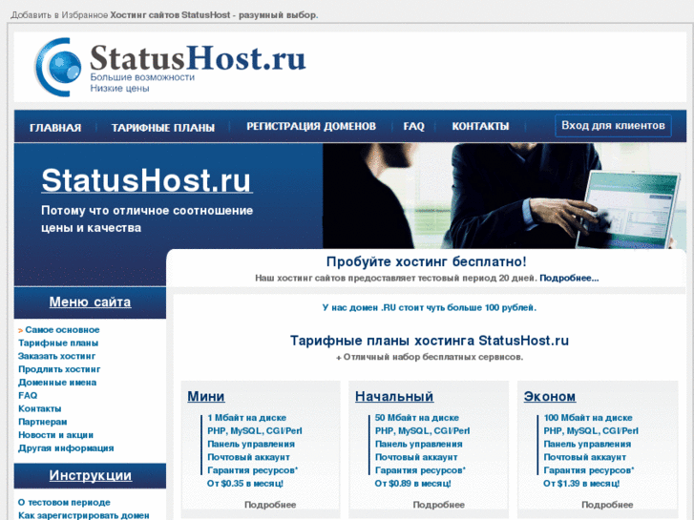Image resolution: width=694 pixels, height=520 pixels.
Task: Open the Эконом plan title
Action: 550,396
